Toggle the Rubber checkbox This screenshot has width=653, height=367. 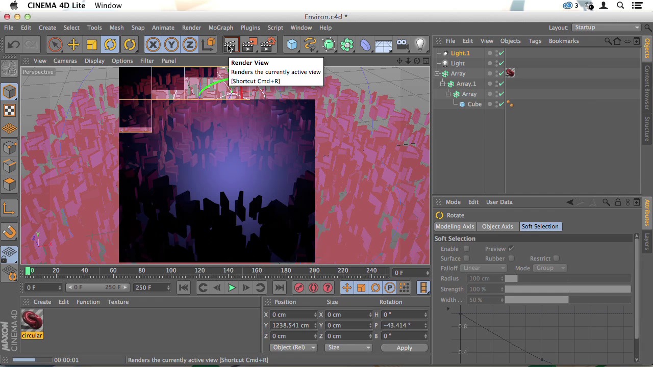(511, 258)
